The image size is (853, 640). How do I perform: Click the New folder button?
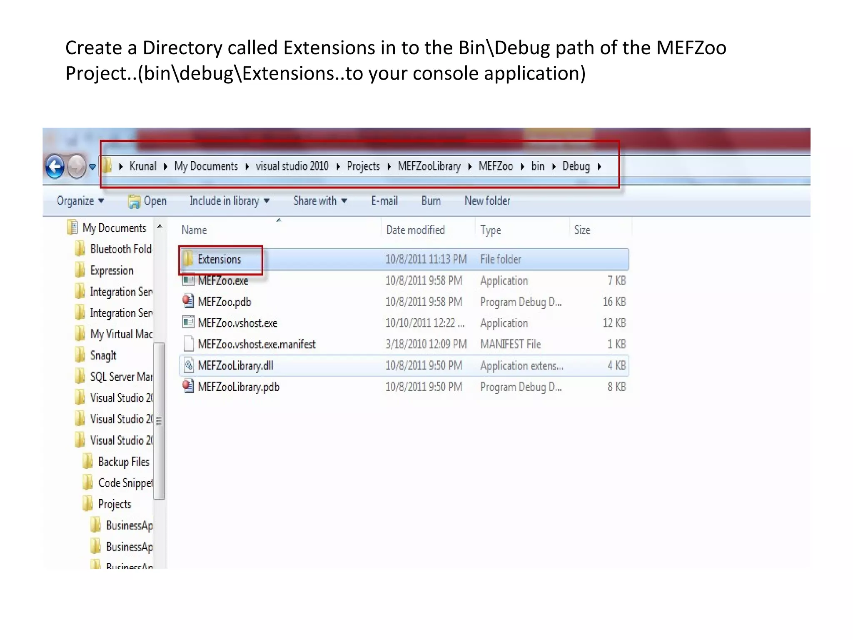[x=487, y=201]
